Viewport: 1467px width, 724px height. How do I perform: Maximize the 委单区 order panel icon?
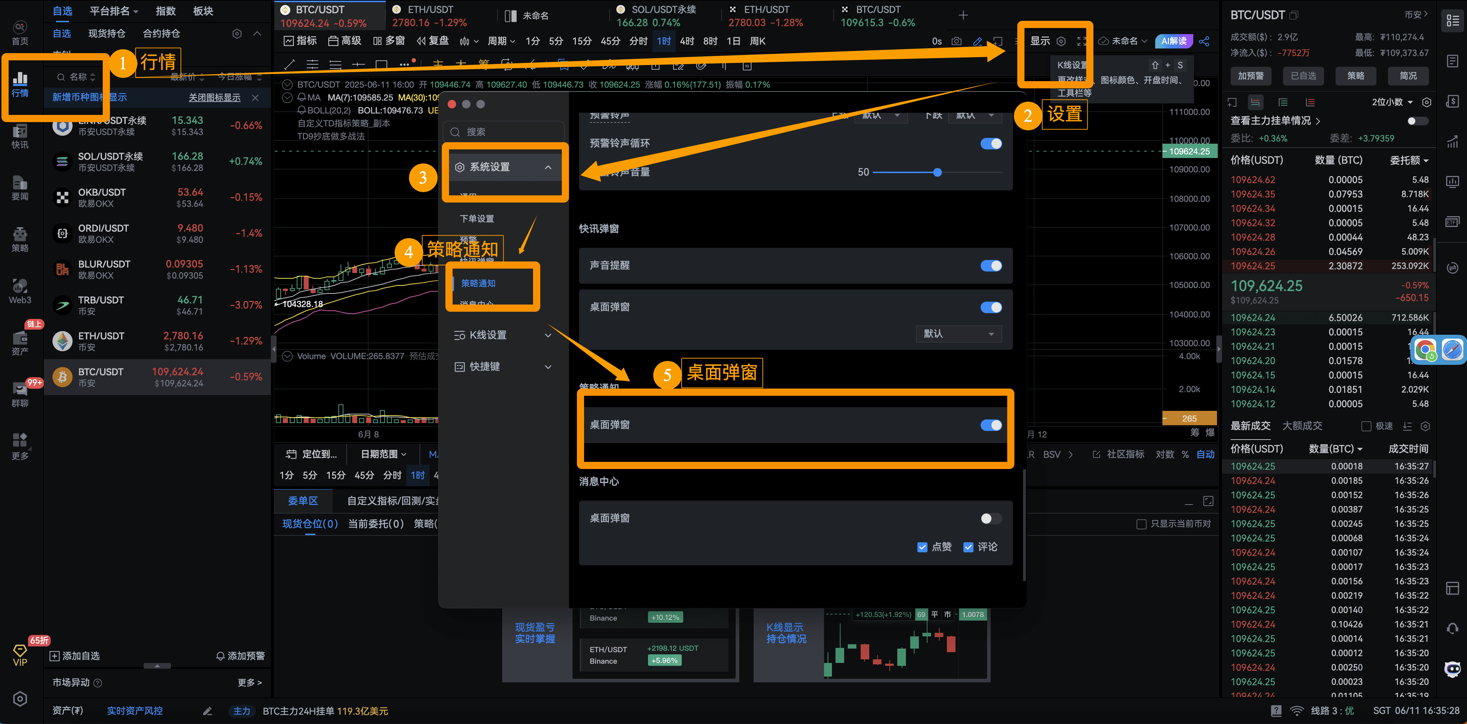(1208, 501)
